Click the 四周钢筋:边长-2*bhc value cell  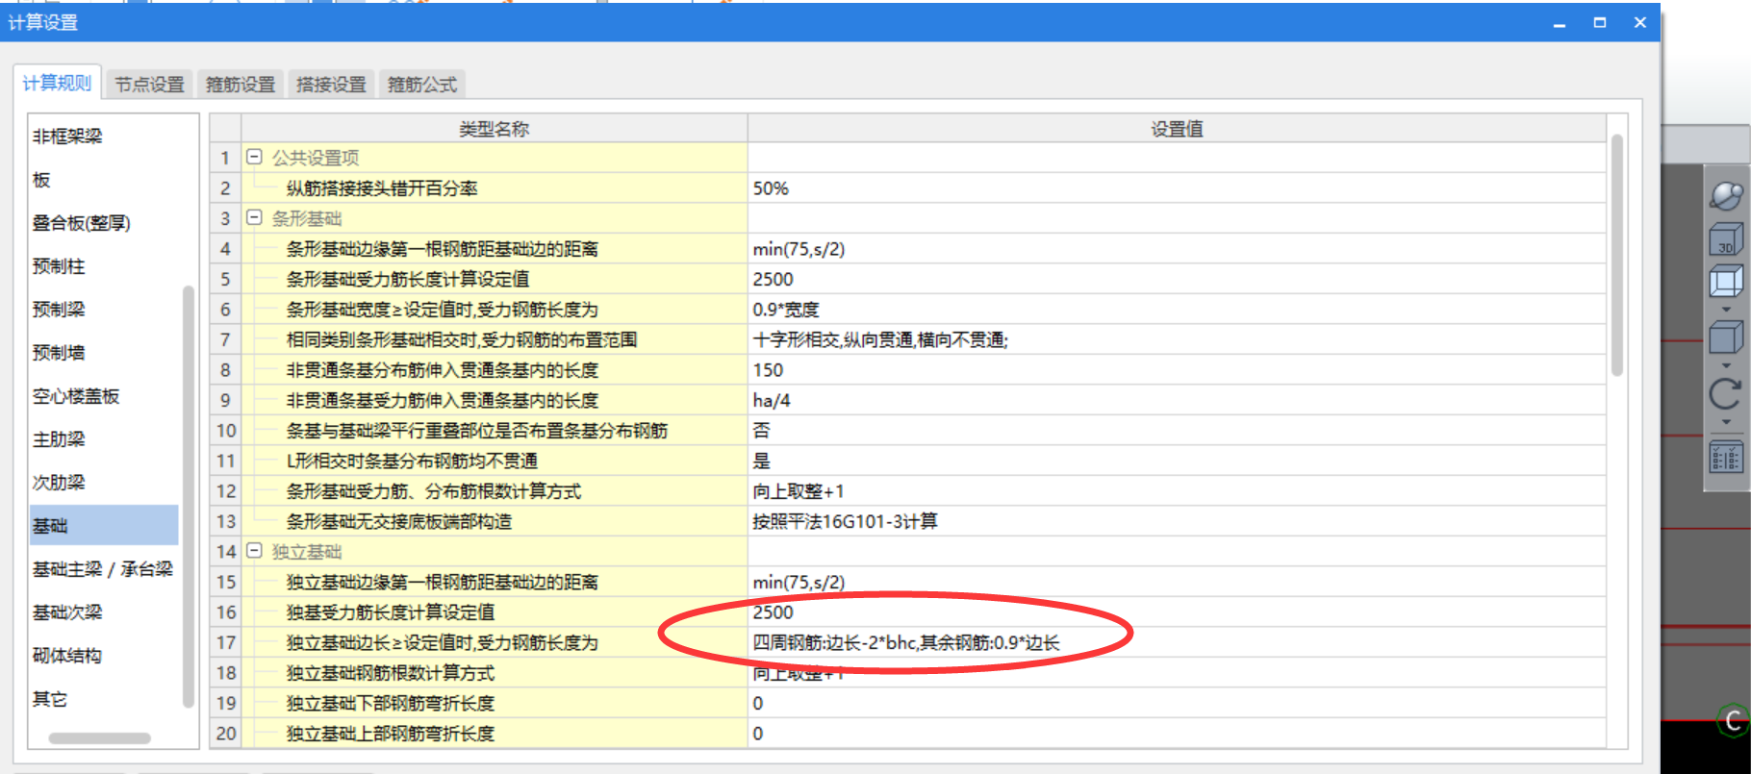pyautogui.click(x=1177, y=642)
